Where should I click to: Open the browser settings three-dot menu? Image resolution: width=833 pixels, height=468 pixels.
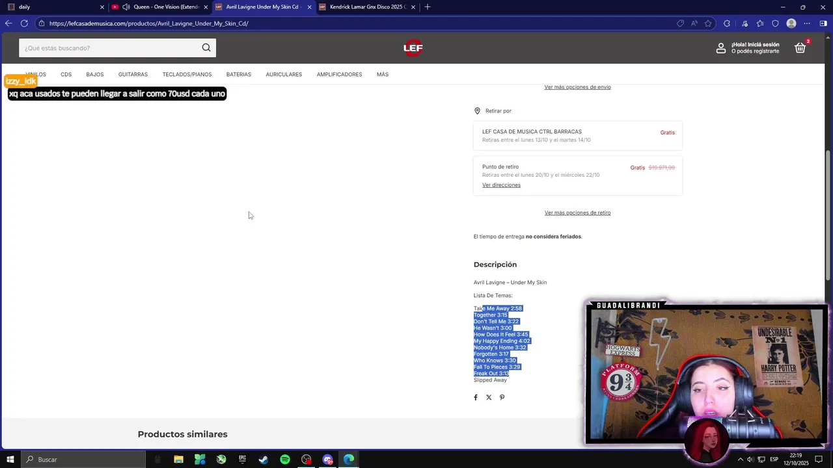point(807,23)
